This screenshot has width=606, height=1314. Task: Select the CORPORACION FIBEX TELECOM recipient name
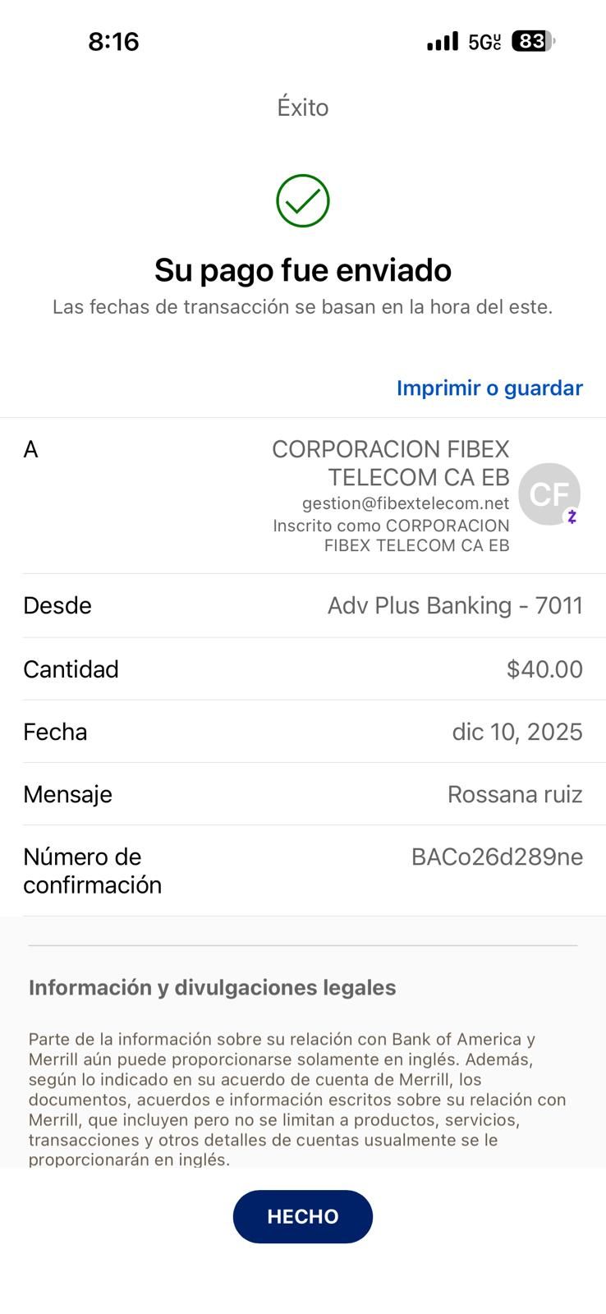click(391, 462)
